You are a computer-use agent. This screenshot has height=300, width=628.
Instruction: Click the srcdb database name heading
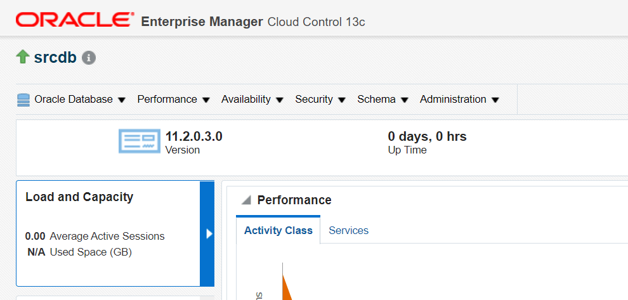(x=55, y=58)
